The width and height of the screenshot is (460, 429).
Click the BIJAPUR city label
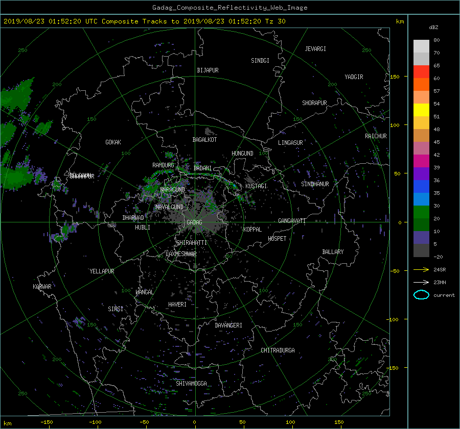tap(208, 70)
